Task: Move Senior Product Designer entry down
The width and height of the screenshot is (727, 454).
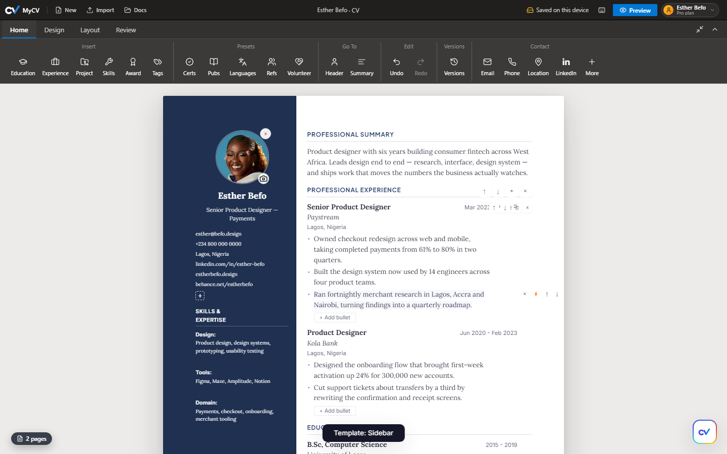Action: [505, 207]
